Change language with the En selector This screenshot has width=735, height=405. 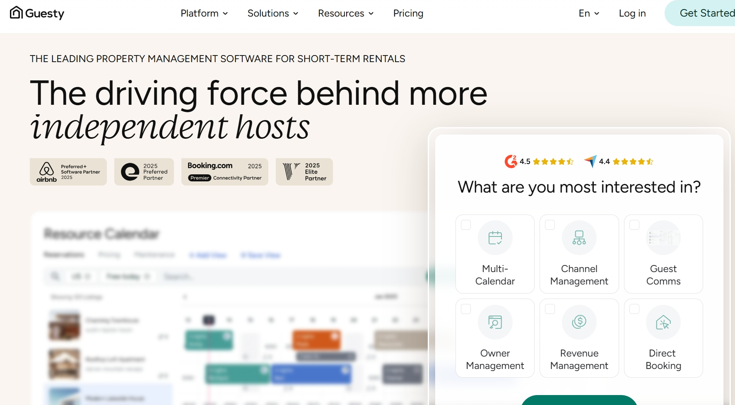coord(589,13)
